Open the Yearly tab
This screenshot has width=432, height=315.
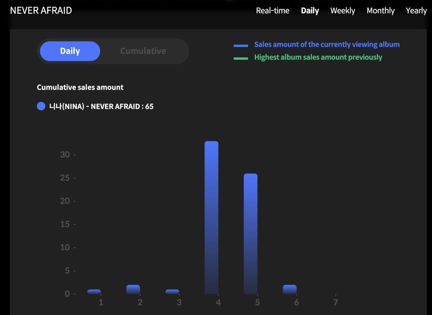coord(416,11)
